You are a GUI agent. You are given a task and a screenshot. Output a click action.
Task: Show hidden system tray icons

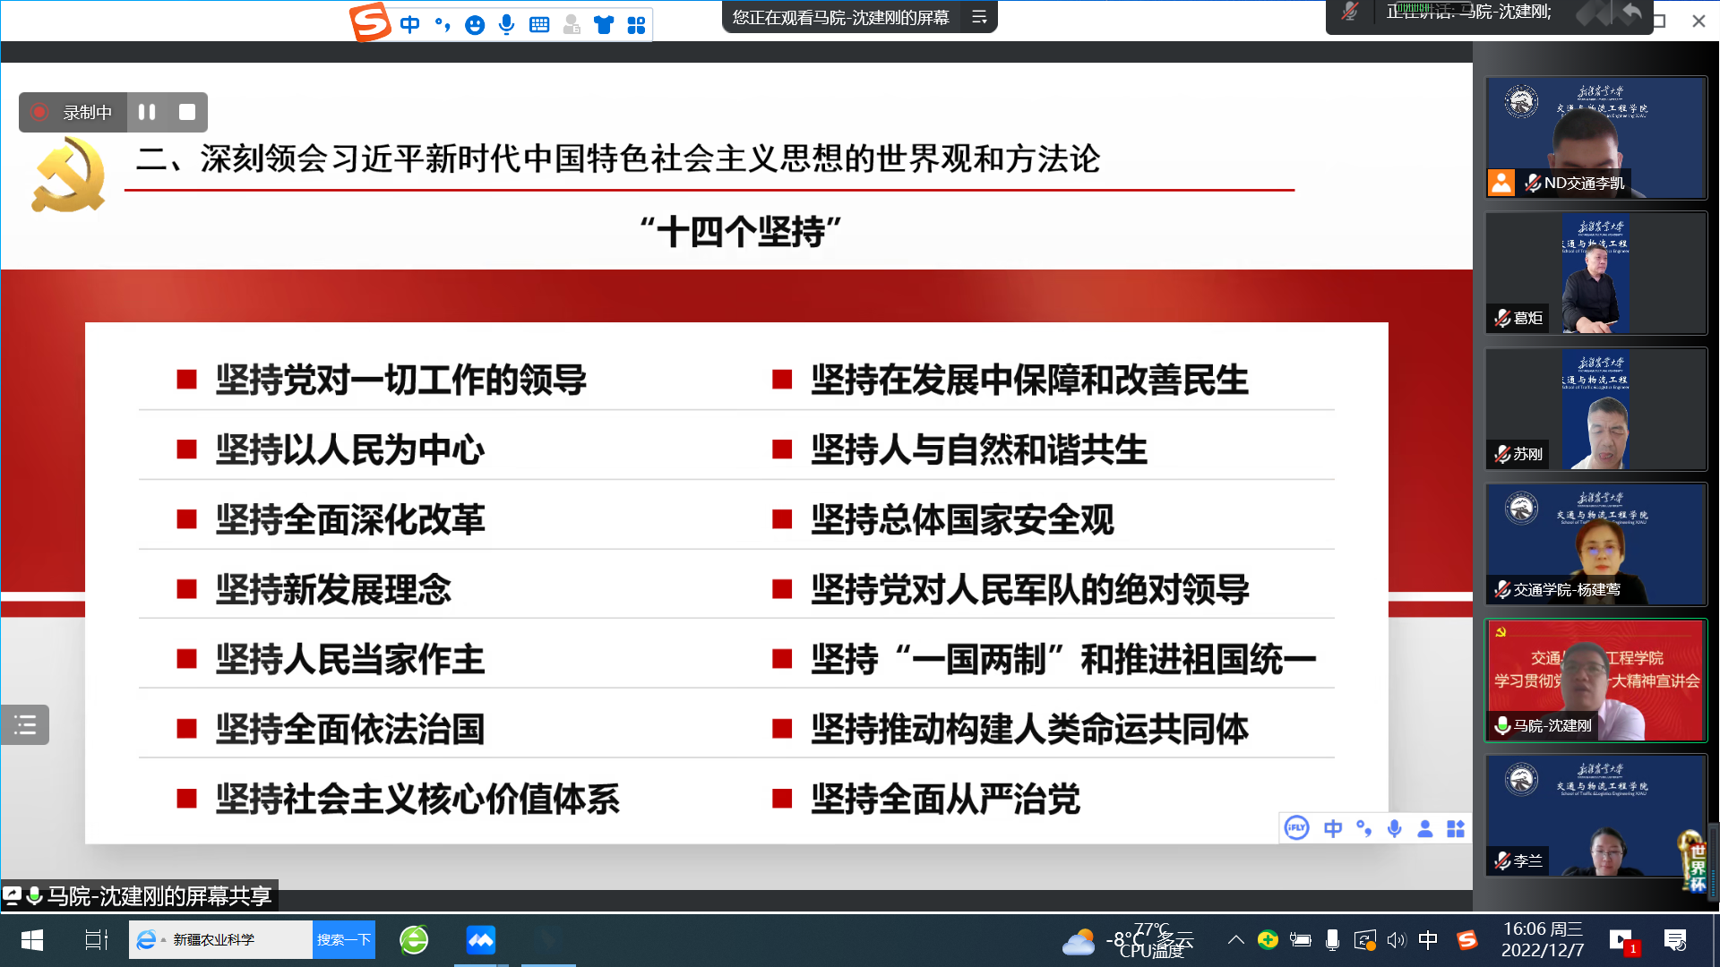click(x=1235, y=939)
